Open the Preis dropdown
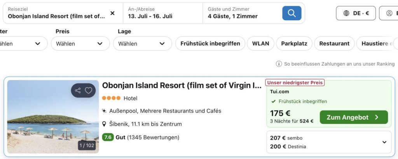 [80, 43]
